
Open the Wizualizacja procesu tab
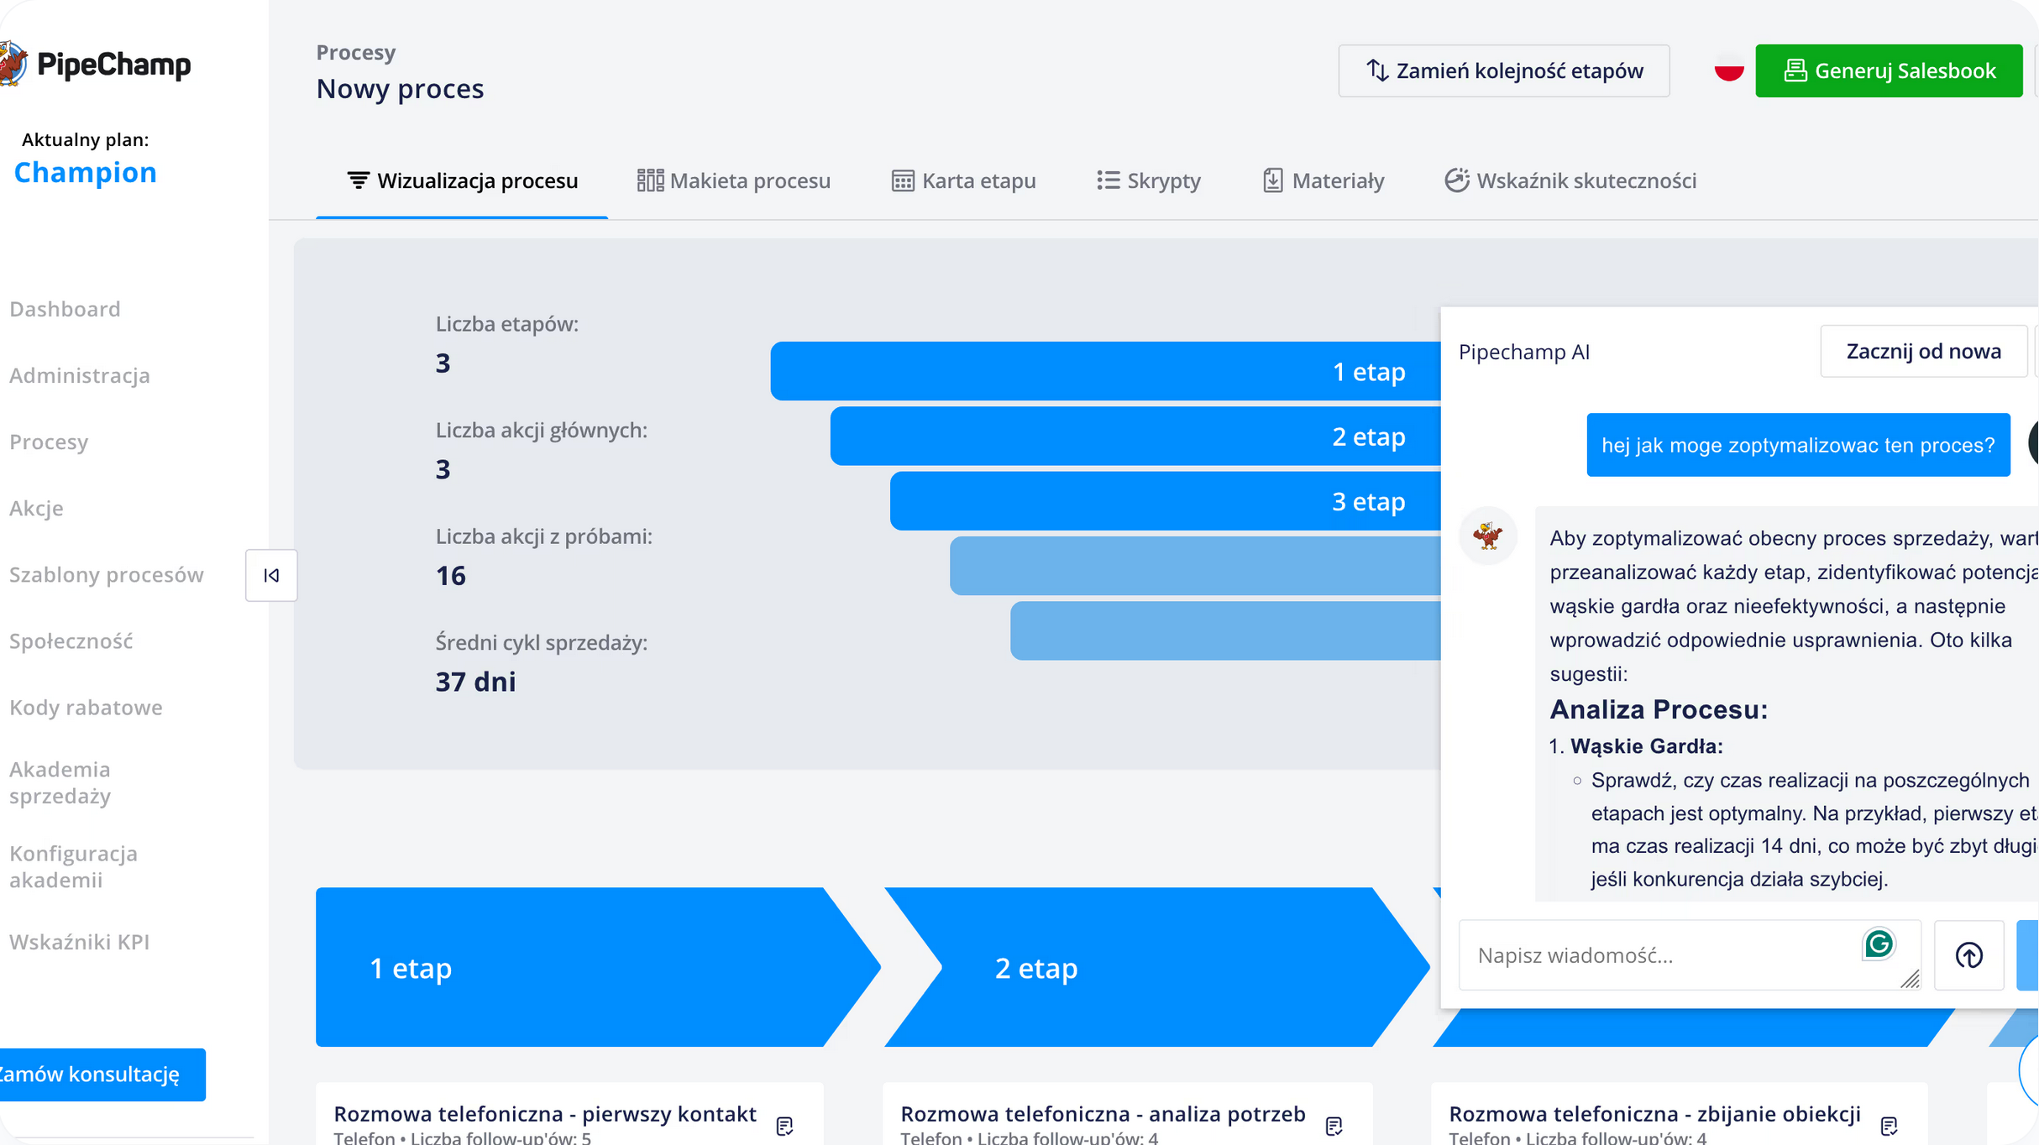click(x=462, y=180)
